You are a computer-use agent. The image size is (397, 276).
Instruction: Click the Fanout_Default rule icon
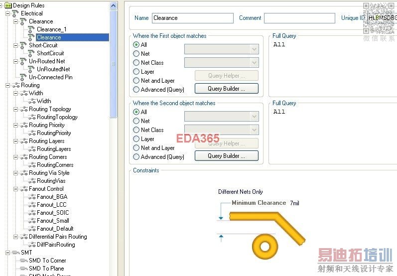[32, 229]
